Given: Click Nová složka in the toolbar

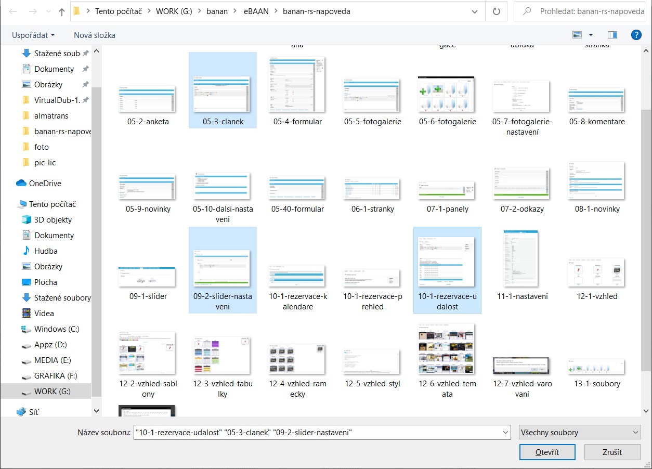Looking at the screenshot, I should tap(94, 35).
